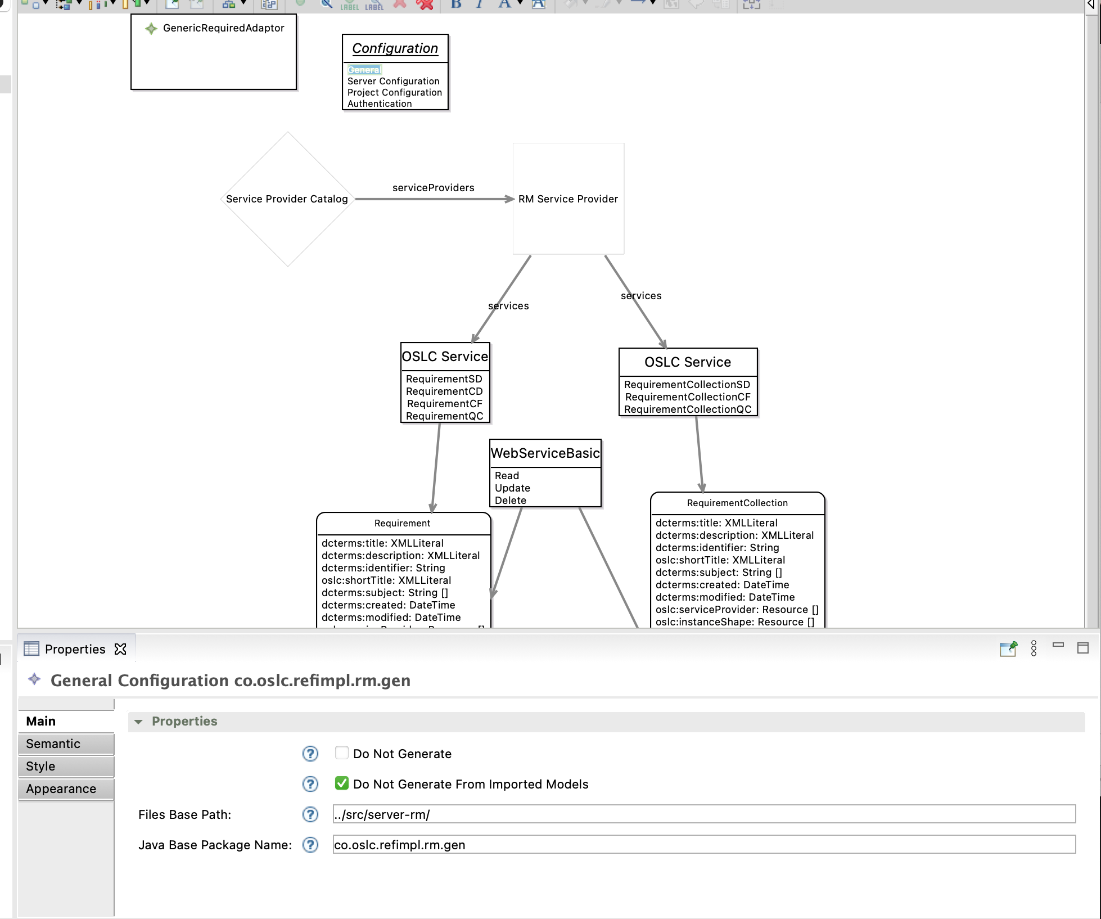Screen dimensions: 1101x919
Task: Select the highlighted General entry in Configuration box
Action: (364, 70)
